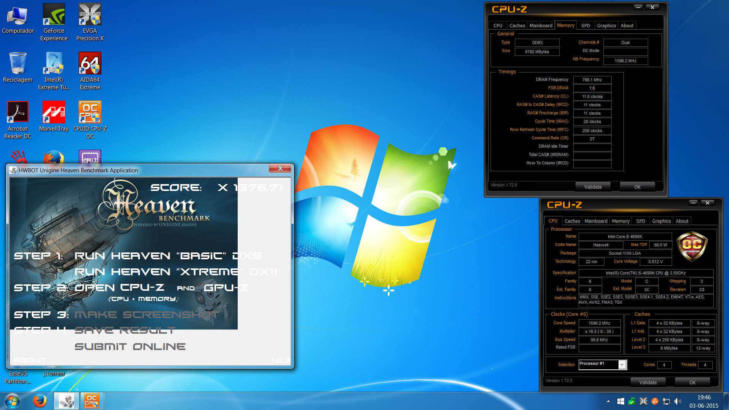Click SAVE RESULT in step 4

pyautogui.click(x=125, y=331)
